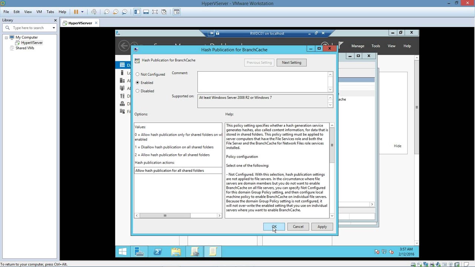Screen dimensions: 475x267
Task: Select the Enabled radio button
Action: point(137,82)
